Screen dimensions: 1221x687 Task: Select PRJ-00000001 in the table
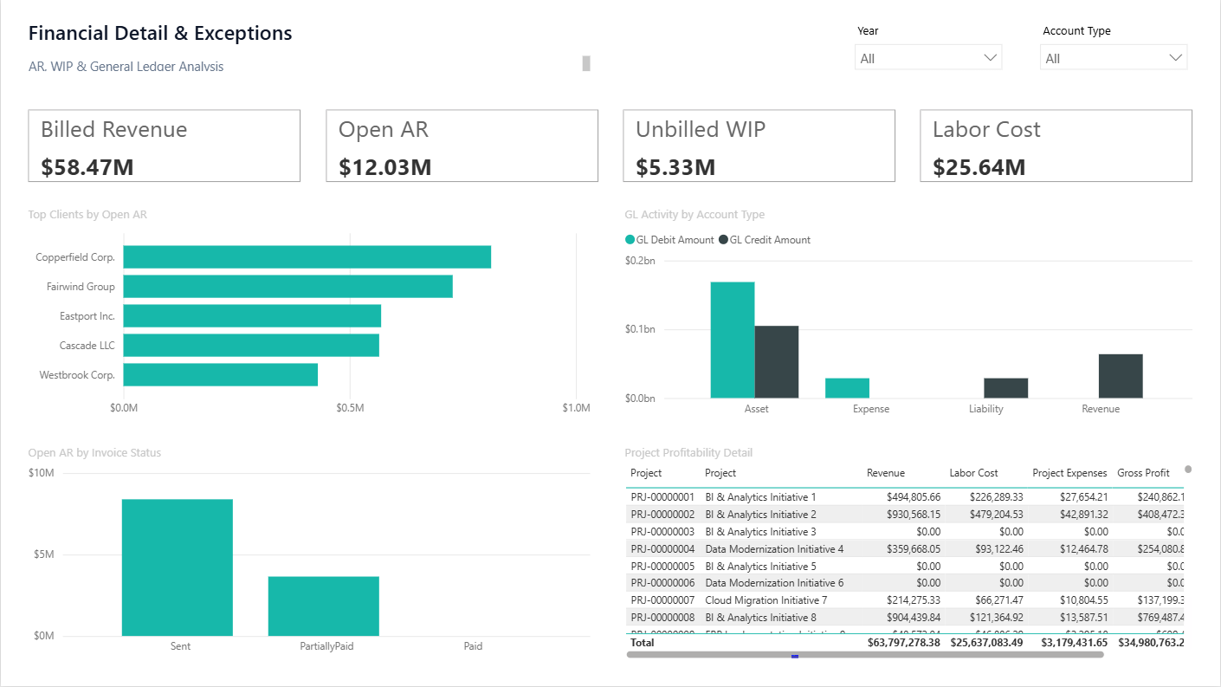(x=662, y=497)
